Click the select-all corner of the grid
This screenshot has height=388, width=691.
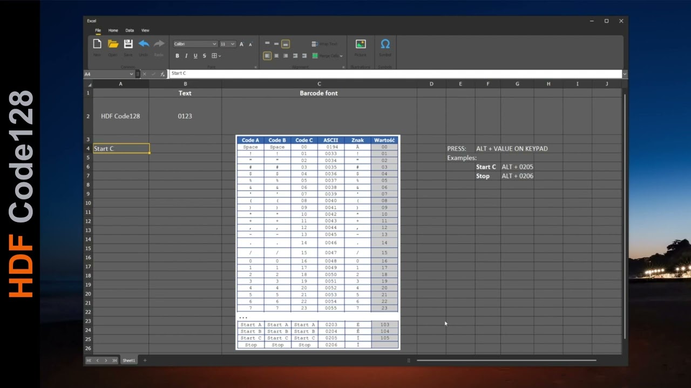[89, 84]
